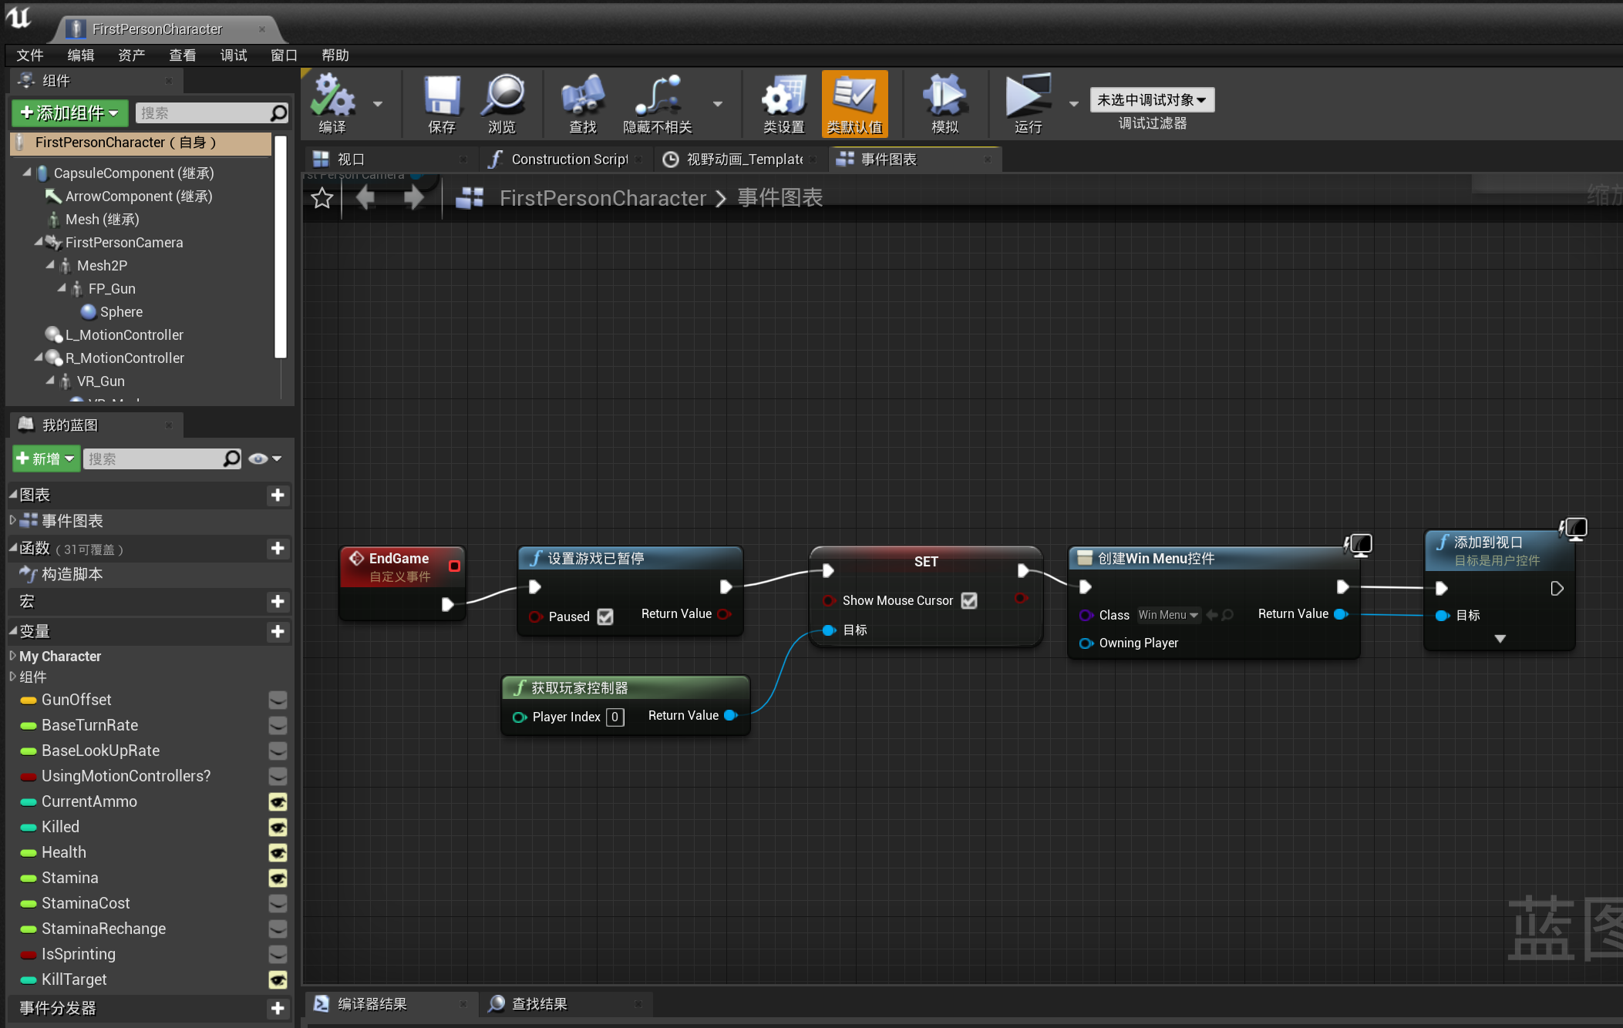Open 类设置 class settings
Image resolution: width=1623 pixels, height=1028 pixels.
782,104
